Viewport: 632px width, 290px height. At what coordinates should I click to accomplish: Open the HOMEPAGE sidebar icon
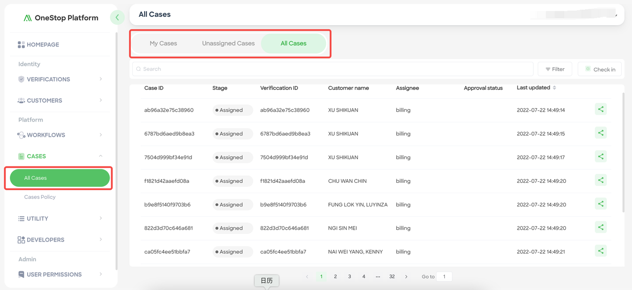pos(22,44)
